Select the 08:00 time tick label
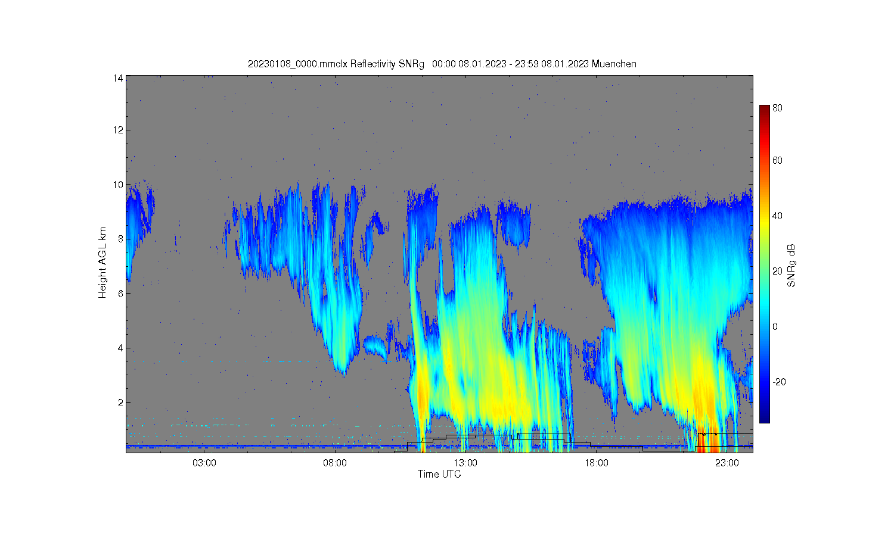894x536 pixels. point(335,463)
